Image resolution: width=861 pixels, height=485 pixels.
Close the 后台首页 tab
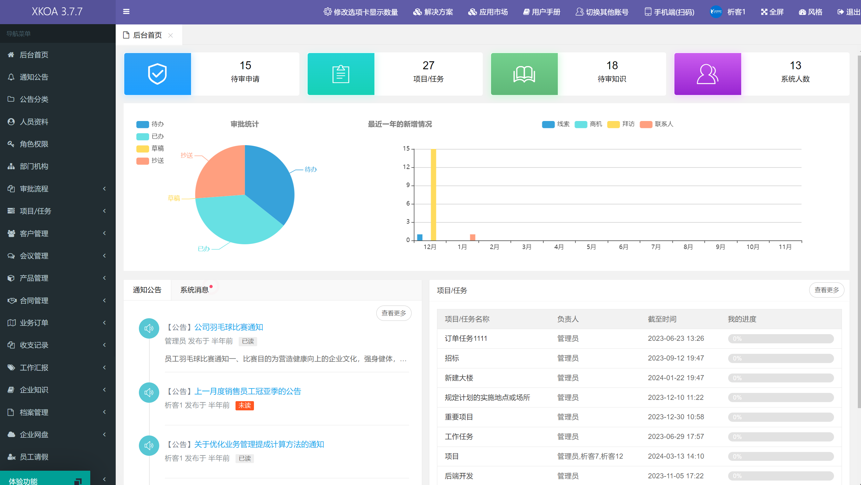click(170, 35)
